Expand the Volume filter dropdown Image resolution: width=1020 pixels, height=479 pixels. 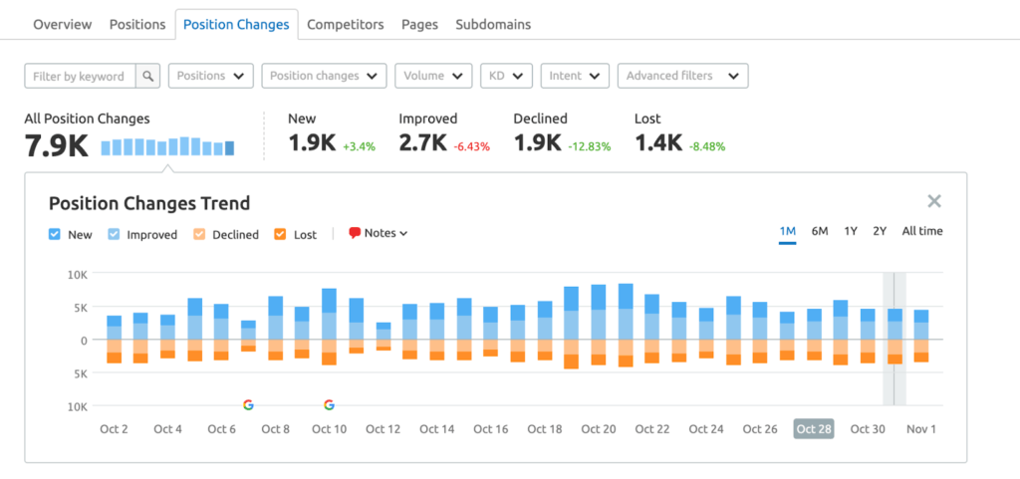pyautogui.click(x=433, y=76)
